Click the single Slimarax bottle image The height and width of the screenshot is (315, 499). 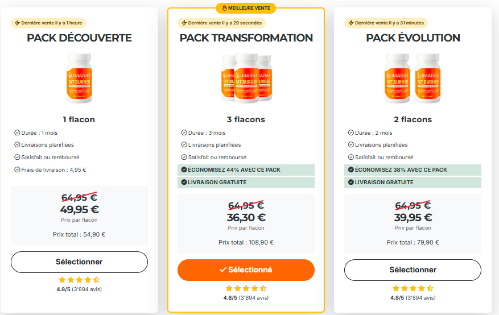[79, 78]
